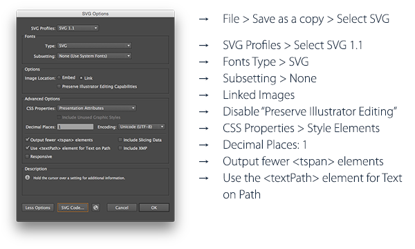Enable Include Slicing Data checkbox

pos(120,140)
